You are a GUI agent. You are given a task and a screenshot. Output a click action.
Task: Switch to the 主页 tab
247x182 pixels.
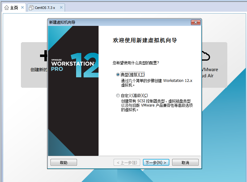[x=14, y=8]
